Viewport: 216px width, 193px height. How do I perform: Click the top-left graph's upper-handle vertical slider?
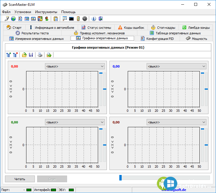point(101,89)
